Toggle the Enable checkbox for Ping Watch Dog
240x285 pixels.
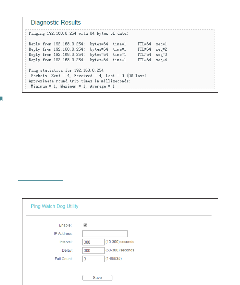point(85,225)
